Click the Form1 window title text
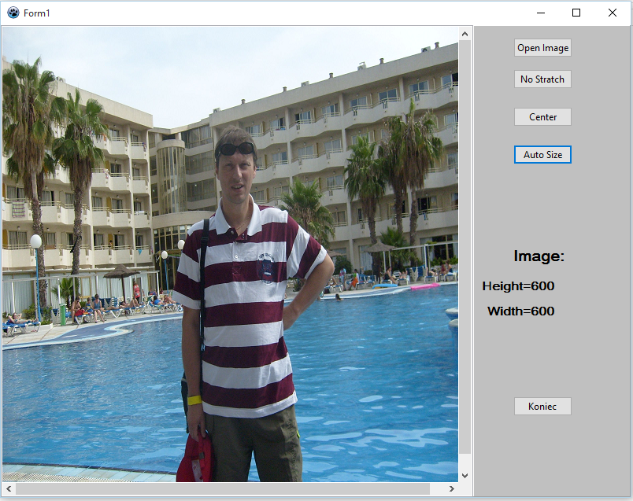The image size is (633, 501). (x=37, y=13)
